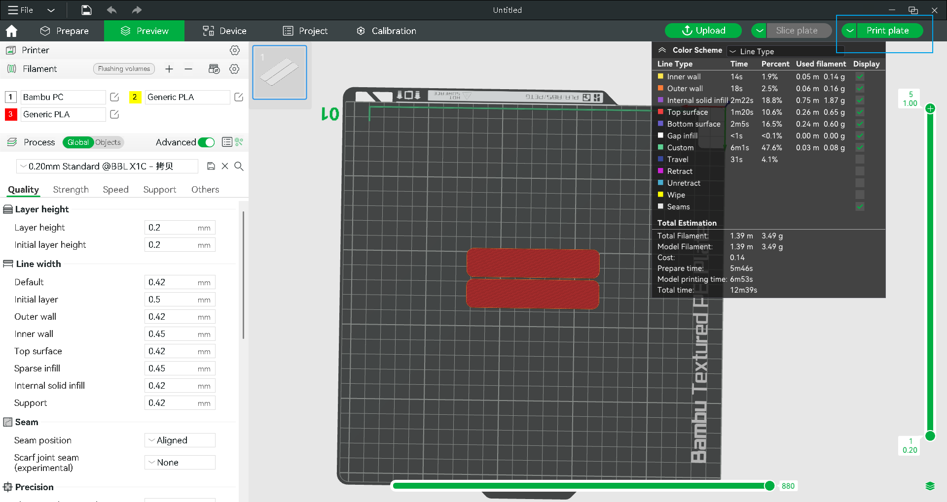
Task: Open the Scarf joint seam dropdown
Action: pyautogui.click(x=180, y=463)
